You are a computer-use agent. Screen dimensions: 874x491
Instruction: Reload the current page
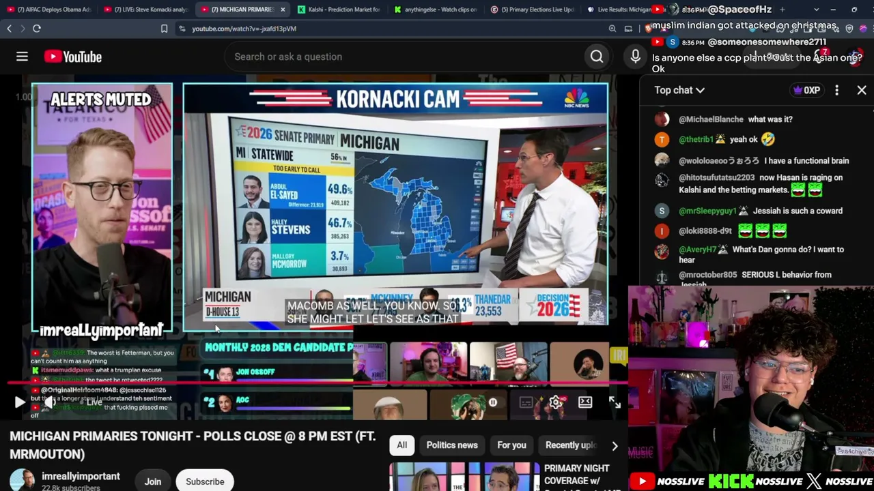(37, 29)
